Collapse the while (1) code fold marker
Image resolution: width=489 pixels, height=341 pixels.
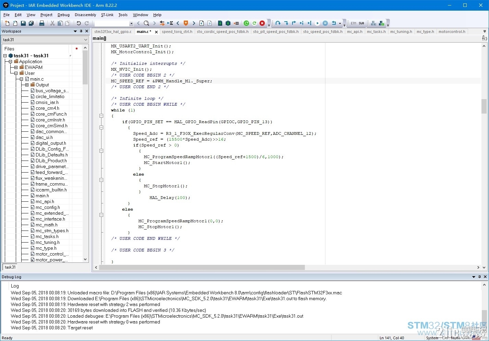click(x=101, y=116)
